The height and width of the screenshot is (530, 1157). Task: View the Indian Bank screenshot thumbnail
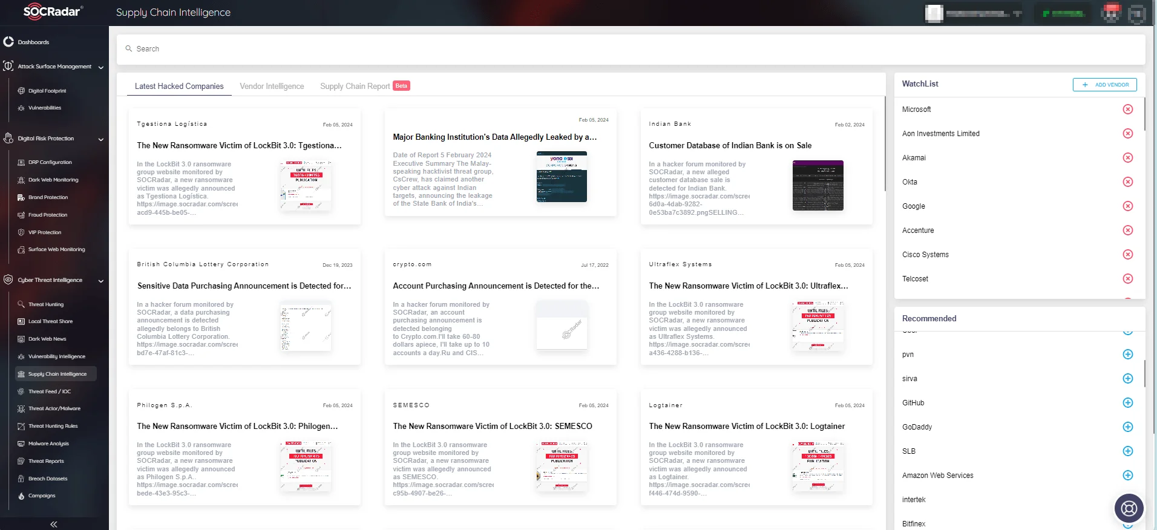(x=818, y=185)
